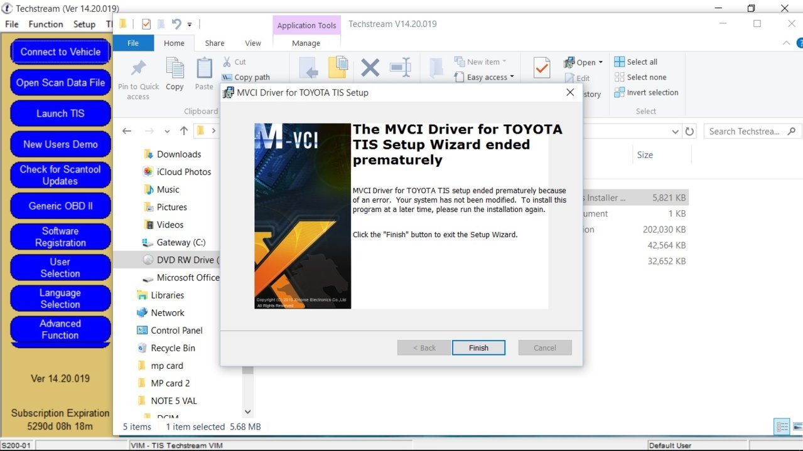Open the Explorer File tab
The height and width of the screenshot is (451, 803).
[x=133, y=43]
